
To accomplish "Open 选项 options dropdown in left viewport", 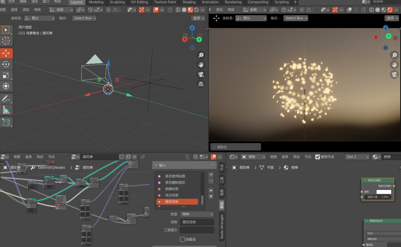I will (198, 18).
